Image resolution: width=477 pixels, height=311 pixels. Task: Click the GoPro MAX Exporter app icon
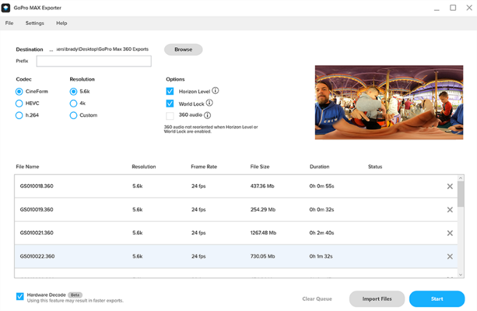tap(6, 8)
